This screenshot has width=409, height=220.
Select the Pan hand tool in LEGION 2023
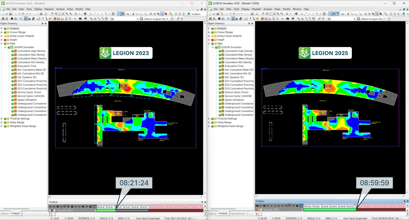[x=52, y=14]
